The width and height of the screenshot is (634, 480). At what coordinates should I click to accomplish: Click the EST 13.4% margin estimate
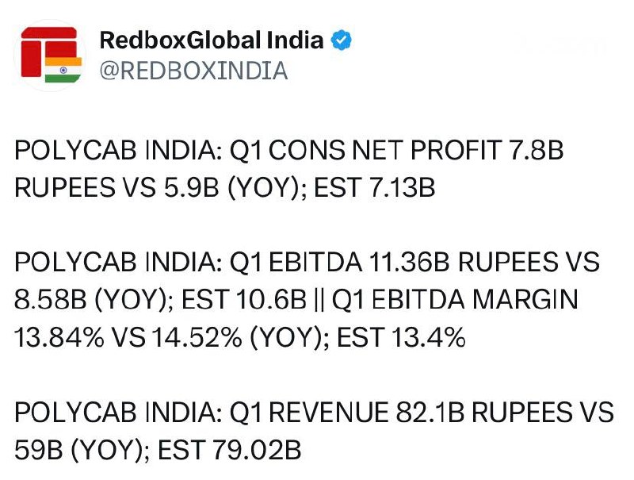point(401,337)
